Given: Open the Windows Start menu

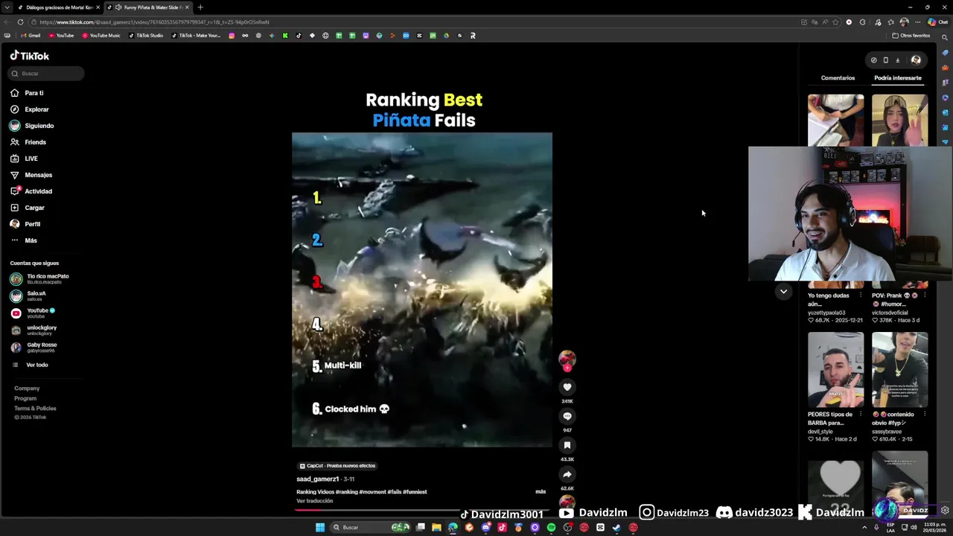Looking at the screenshot, I should [x=320, y=527].
